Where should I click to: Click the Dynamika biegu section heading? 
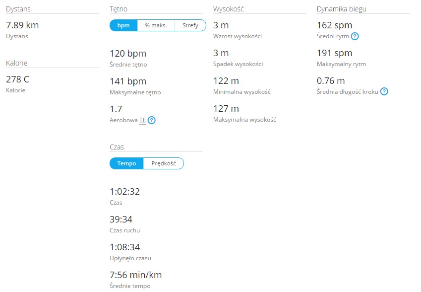tap(342, 9)
